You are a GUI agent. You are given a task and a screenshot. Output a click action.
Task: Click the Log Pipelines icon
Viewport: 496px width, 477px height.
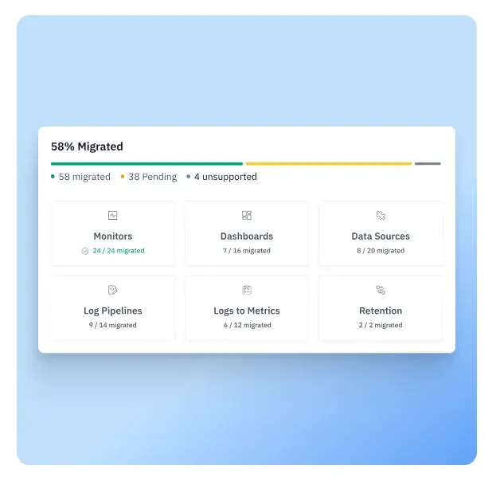pos(113,290)
